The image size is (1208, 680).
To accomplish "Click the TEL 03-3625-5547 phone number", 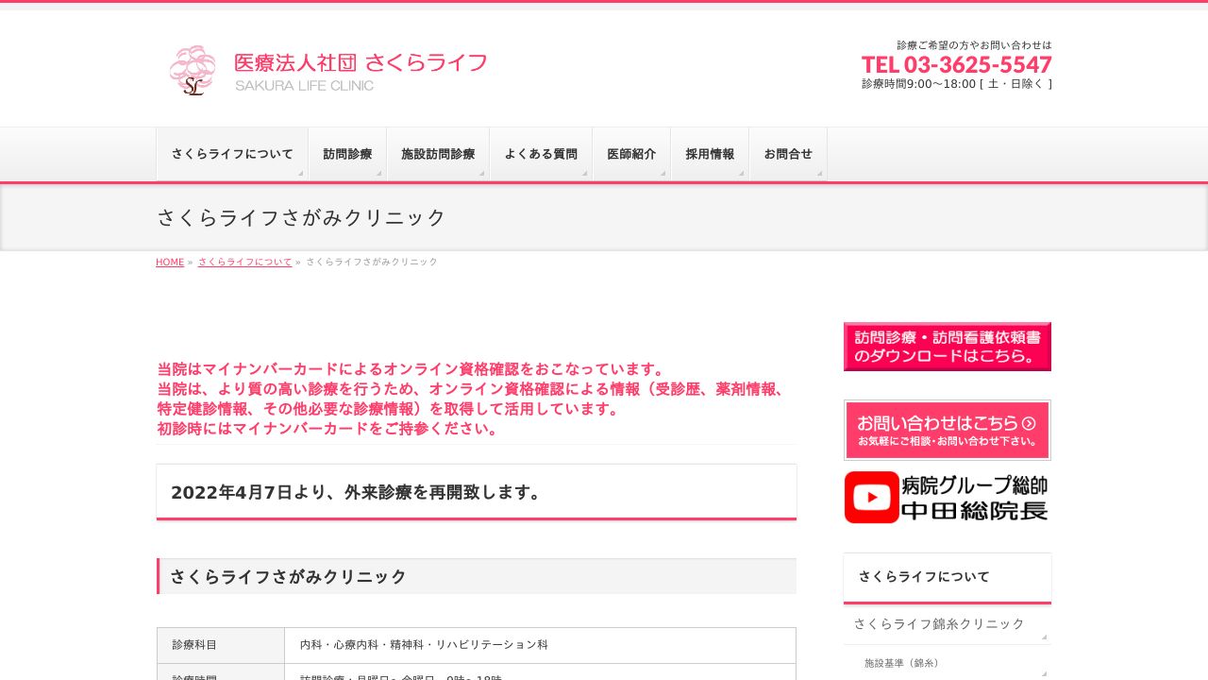I will [956, 65].
